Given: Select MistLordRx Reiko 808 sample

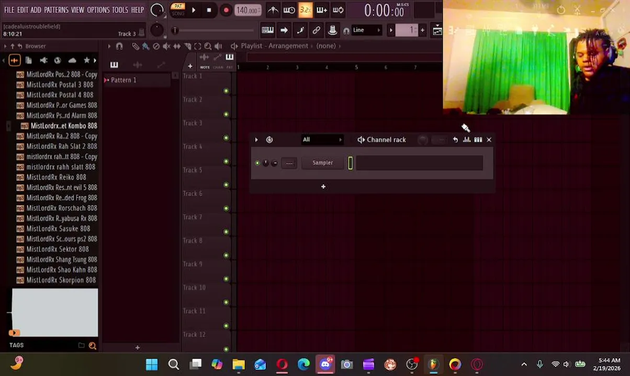Looking at the screenshot, I should (55, 177).
